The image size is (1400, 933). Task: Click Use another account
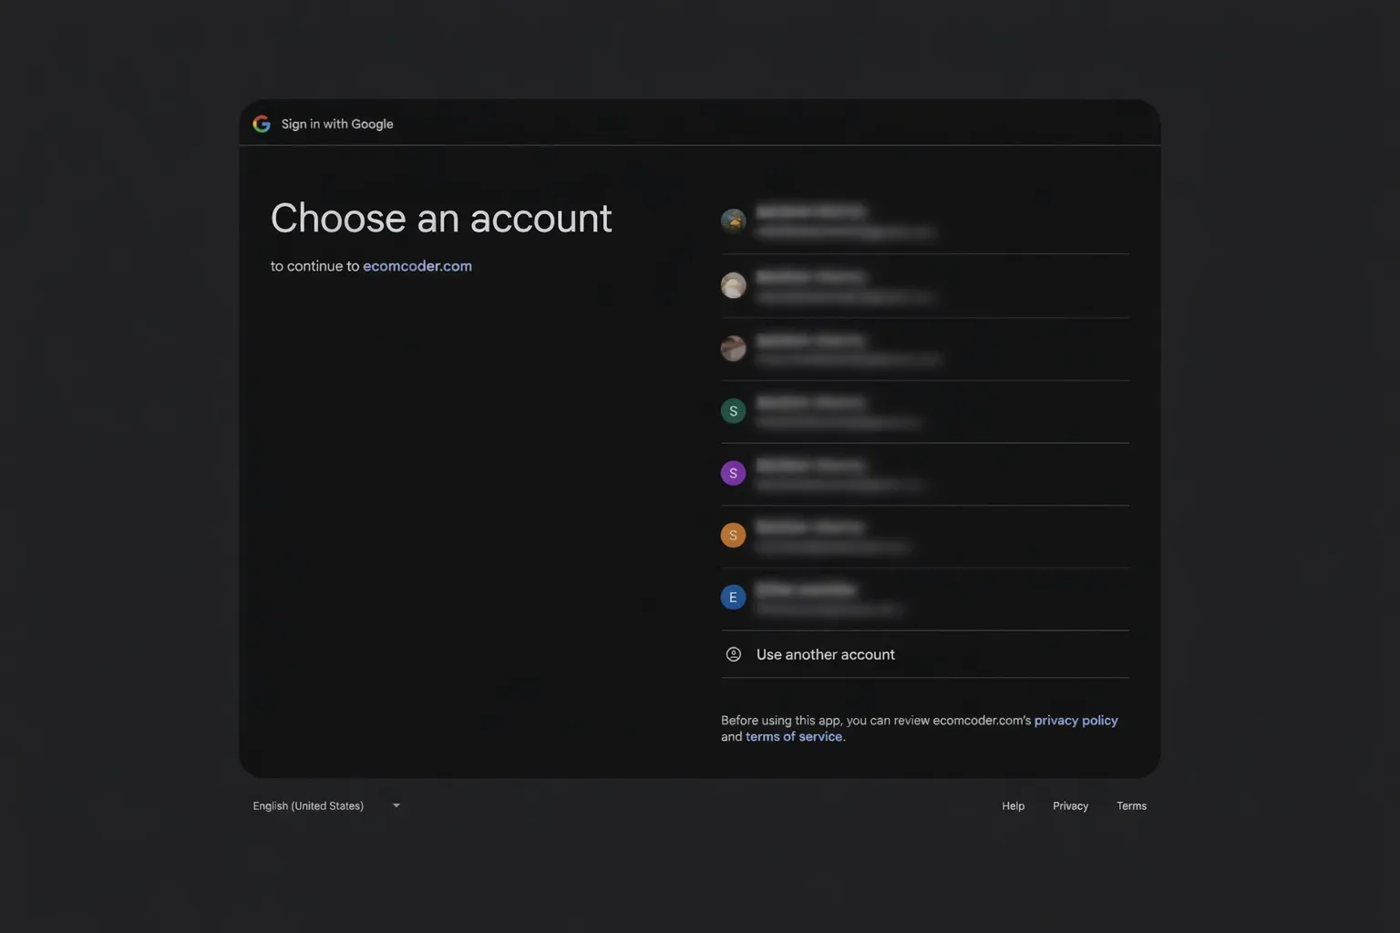(x=825, y=653)
